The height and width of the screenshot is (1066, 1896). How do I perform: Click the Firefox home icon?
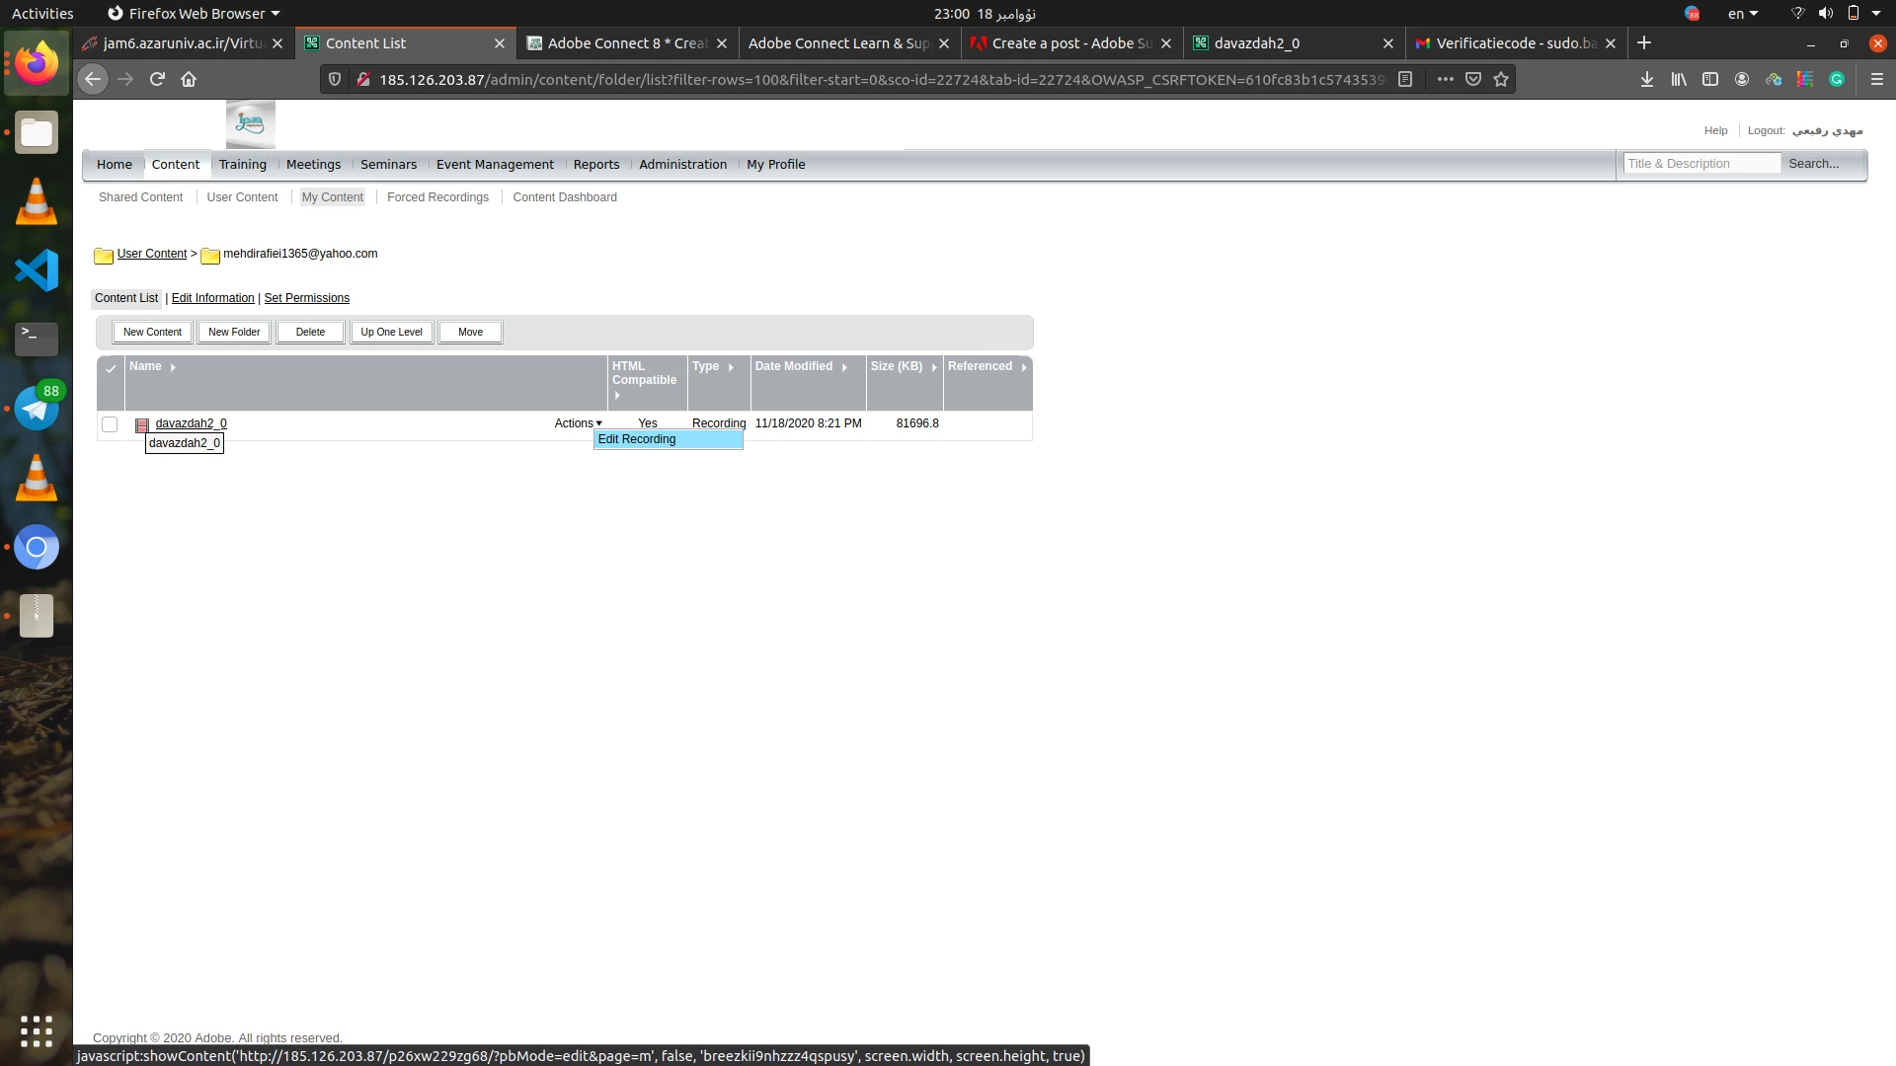tap(189, 79)
